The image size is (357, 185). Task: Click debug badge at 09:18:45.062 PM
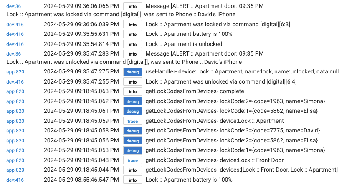pos(132,101)
